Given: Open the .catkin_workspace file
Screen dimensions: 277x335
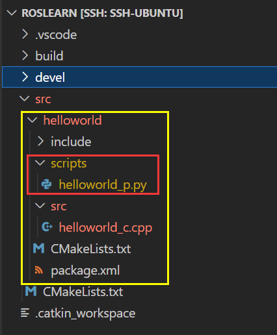Looking at the screenshot, I should pyautogui.click(x=85, y=314).
